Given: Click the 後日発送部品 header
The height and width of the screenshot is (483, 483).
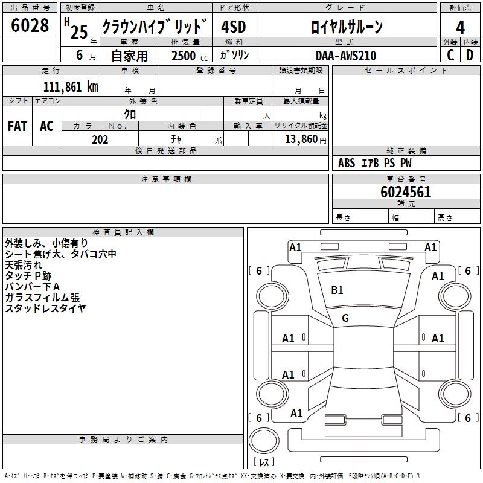Looking at the screenshot, I should click(165, 150).
